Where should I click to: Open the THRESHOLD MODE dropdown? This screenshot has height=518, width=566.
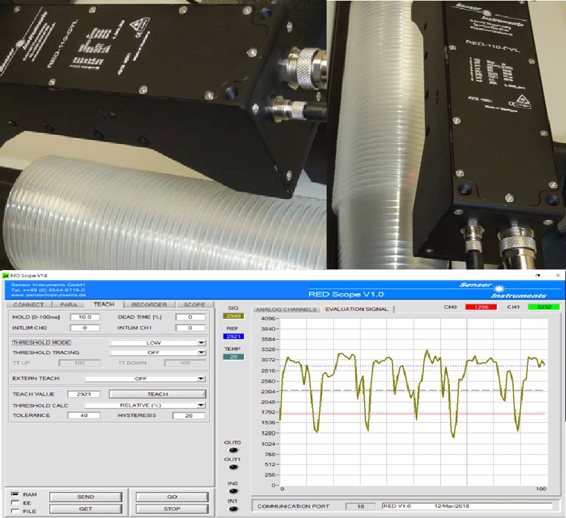[157, 342]
